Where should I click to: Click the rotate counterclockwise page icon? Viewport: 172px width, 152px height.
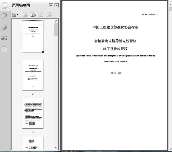point(41,15)
